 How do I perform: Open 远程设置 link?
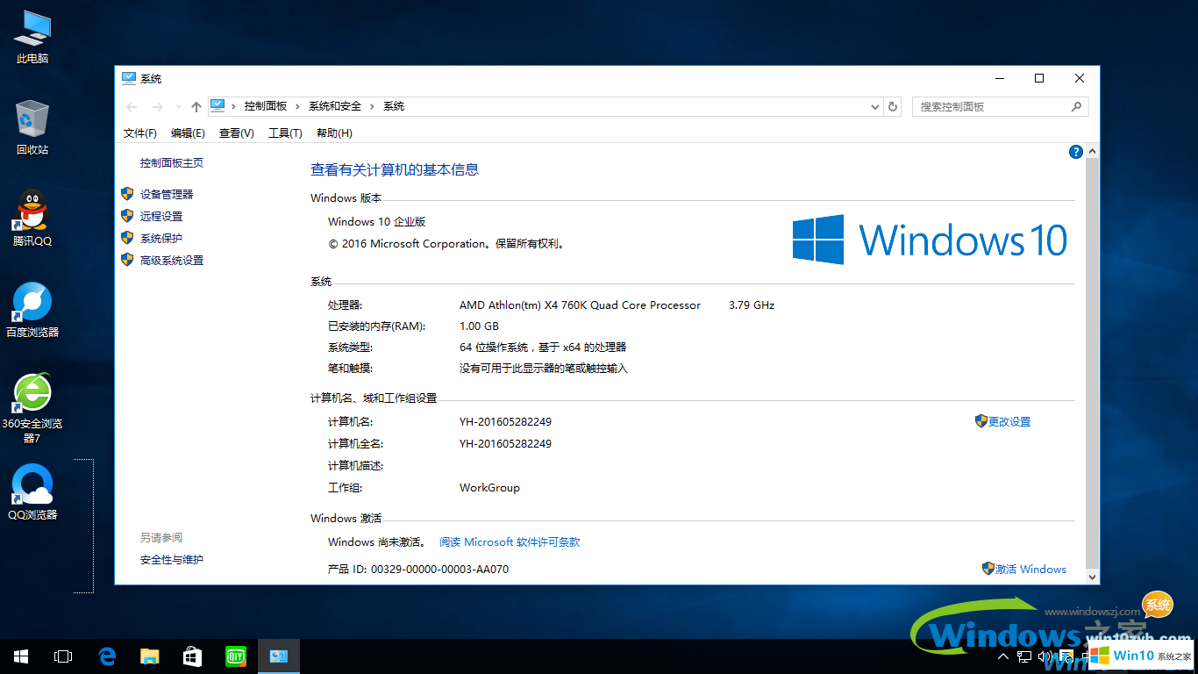(161, 217)
